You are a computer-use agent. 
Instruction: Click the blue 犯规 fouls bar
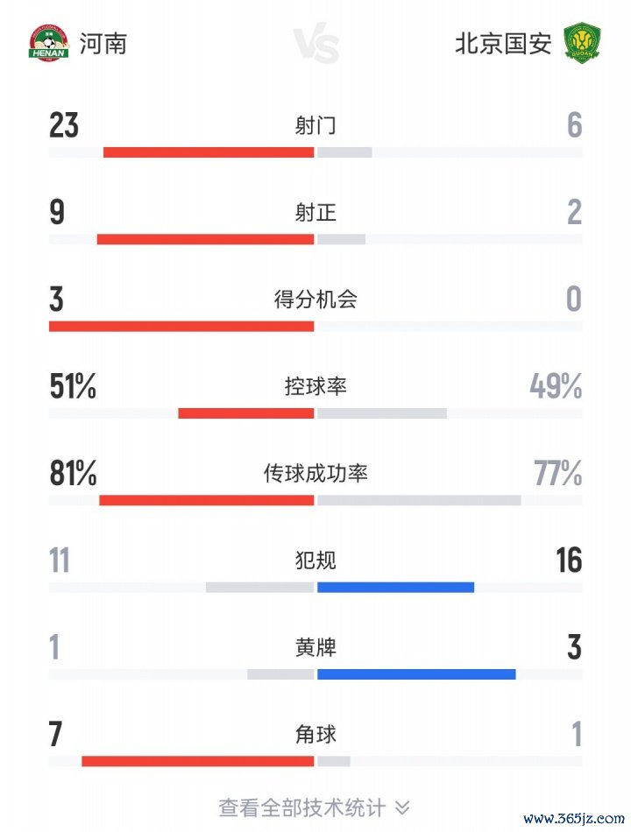[x=396, y=588]
